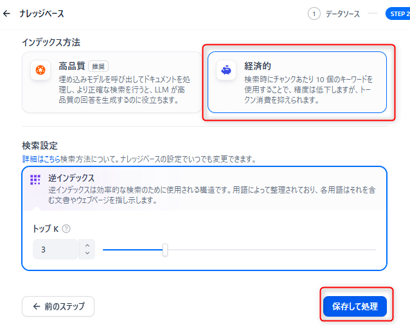Image resolution: width=410 pixels, height=325 pixels.
Task: Click the orange 高品質 icon
Action: 40,70
